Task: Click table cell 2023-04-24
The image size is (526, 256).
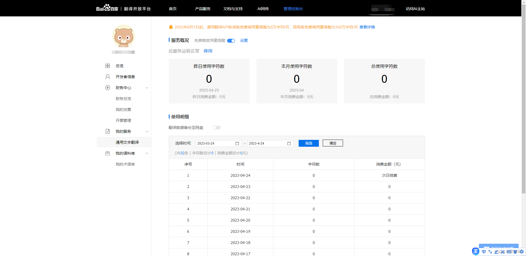Action: [240, 175]
